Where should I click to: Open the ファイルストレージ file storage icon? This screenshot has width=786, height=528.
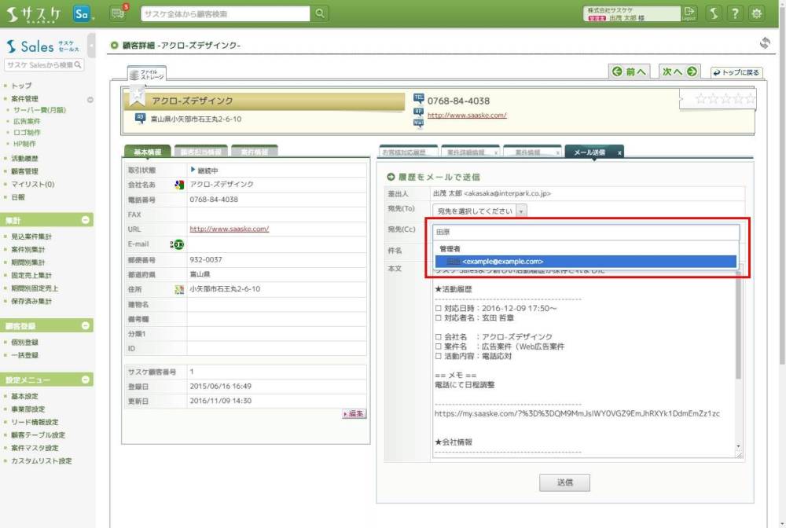(x=147, y=74)
